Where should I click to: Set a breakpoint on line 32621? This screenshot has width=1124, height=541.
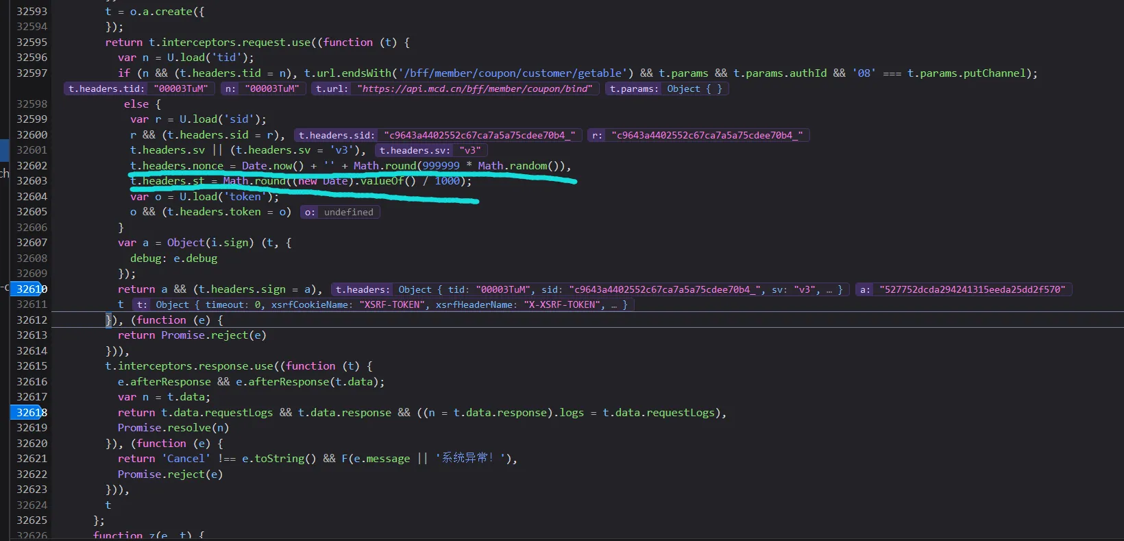pos(32,459)
